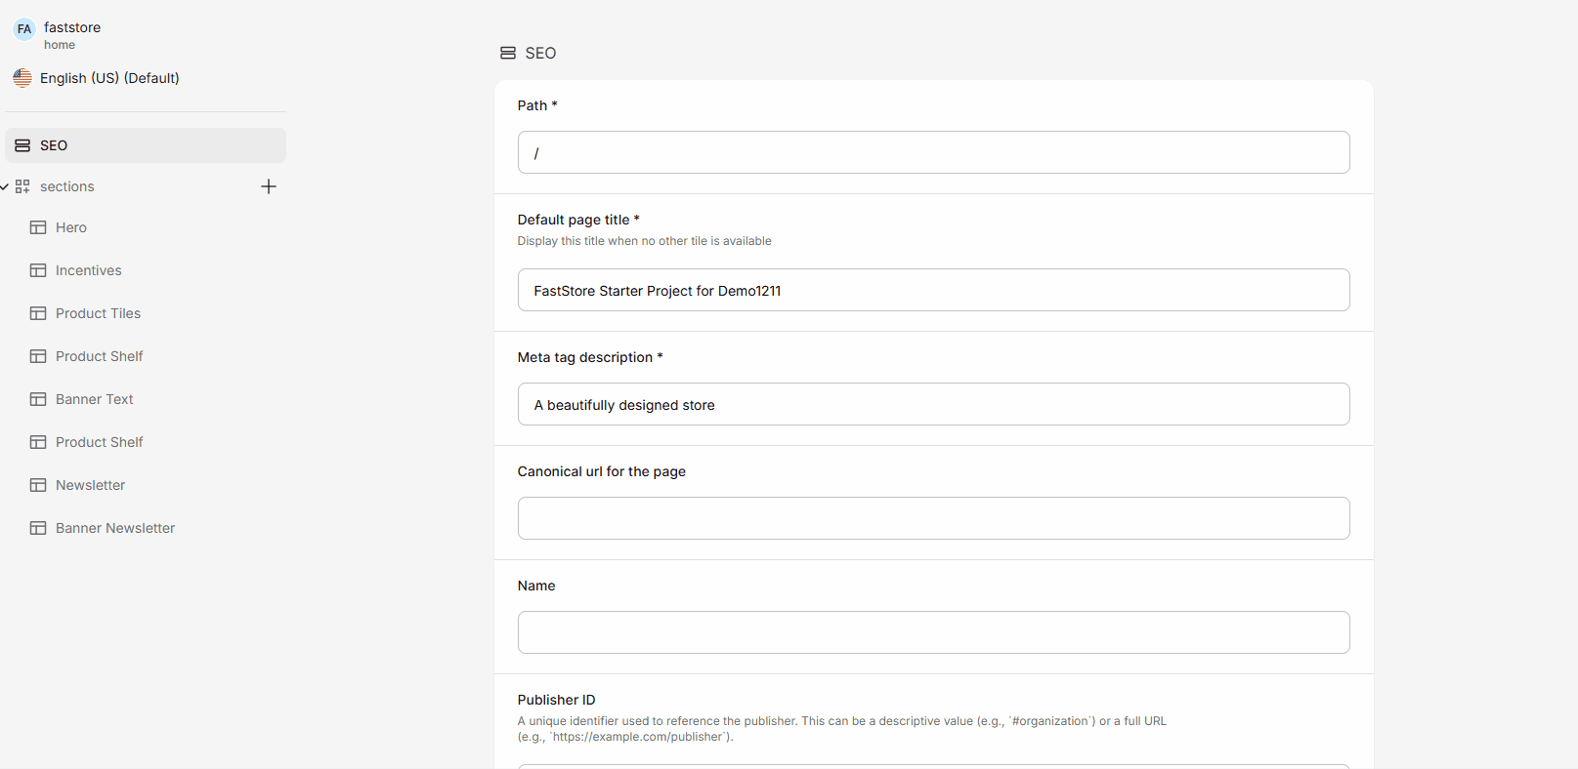This screenshot has width=1578, height=769.
Task: Click the Hero section layout icon
Action: pyautogui.click(x=38, y=227)
